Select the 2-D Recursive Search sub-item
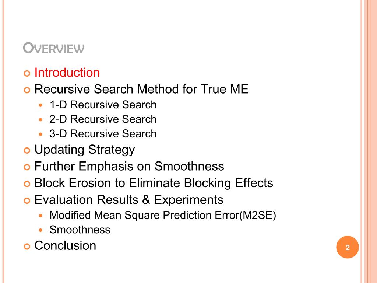 tap(103, 119)
